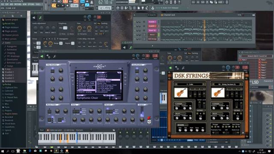Expand Recent files in the browser

tap(10, 24)
